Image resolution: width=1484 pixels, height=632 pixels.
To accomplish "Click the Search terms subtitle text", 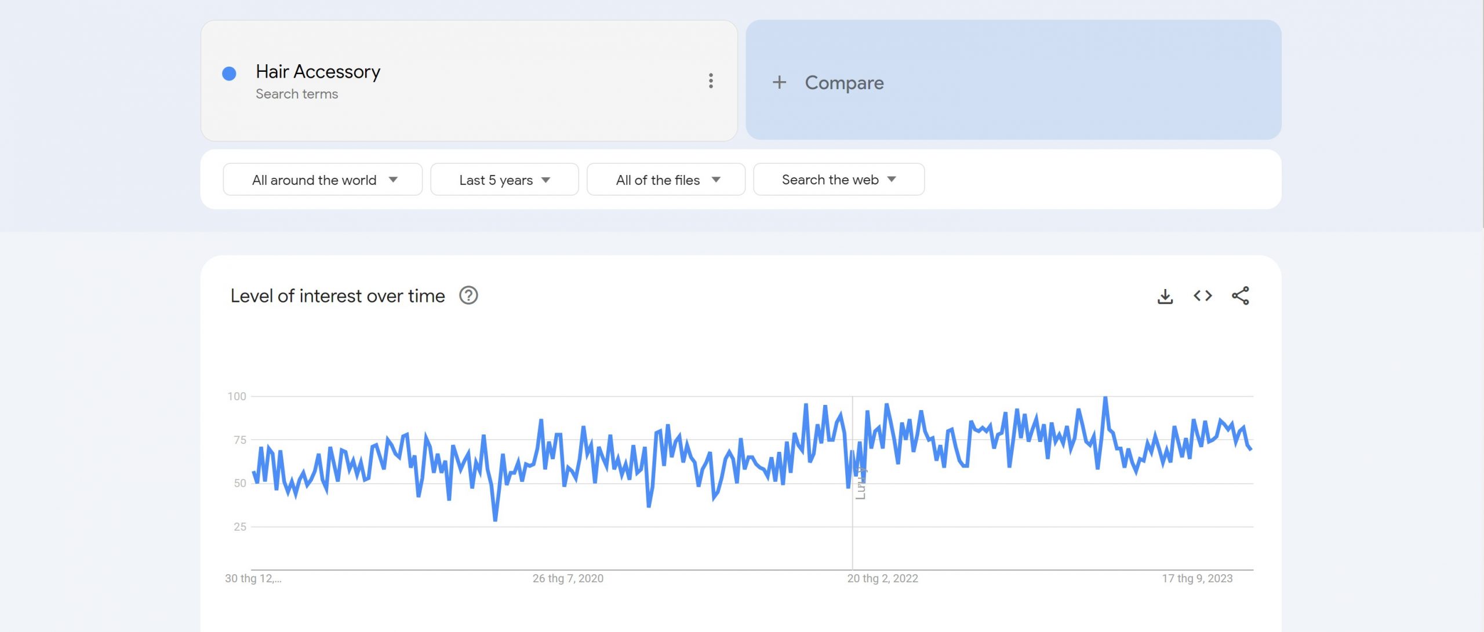I will tap(297, 94).
